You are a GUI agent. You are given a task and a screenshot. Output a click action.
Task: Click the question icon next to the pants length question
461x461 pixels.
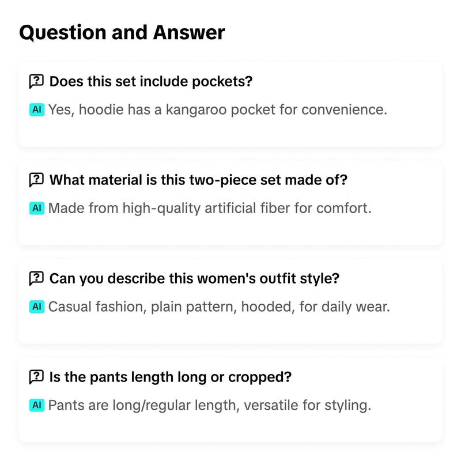[x=36, y=377]
